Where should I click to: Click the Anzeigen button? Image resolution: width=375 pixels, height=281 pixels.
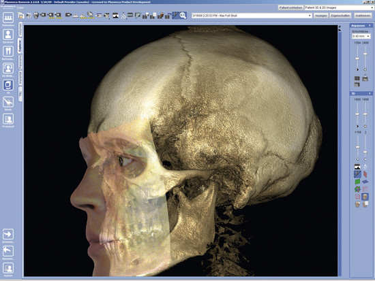coord(320,16)
